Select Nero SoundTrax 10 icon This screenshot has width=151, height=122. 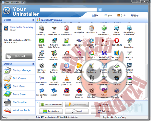[54, 28]
